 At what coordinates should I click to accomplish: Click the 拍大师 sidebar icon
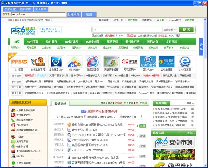coord(13,156)
